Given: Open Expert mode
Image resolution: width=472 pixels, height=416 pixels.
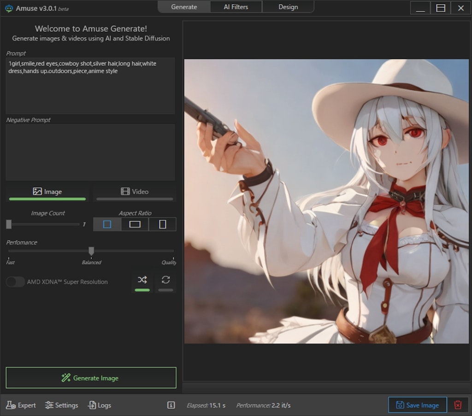Looking at the screenshot, I should point(21,405).
